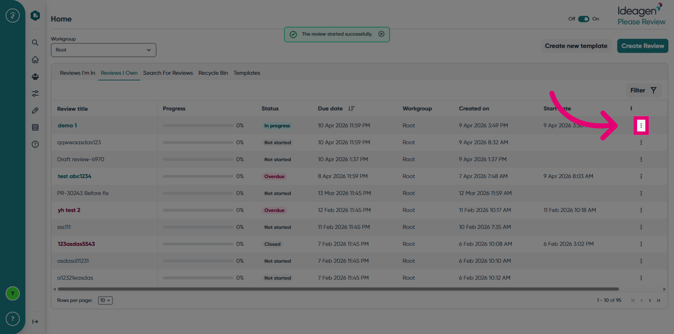
Task: Open the test abc1234 review link
Action: (74, 176)
